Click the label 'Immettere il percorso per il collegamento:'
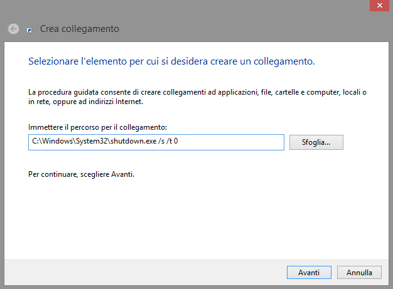The height and width of the screenshot is (289, 393). click(97, 127)
